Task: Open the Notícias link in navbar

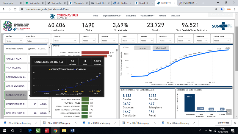Action: 162,16
